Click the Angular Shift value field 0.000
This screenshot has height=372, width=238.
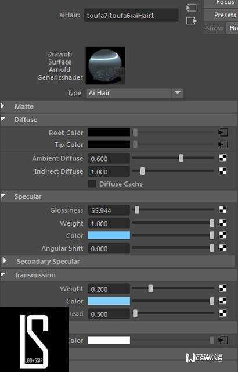(109, 248)
